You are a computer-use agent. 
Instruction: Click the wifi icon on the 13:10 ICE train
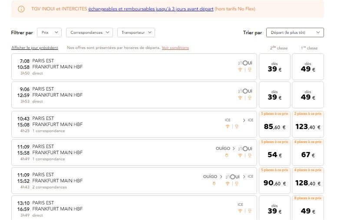pos(240,211)
